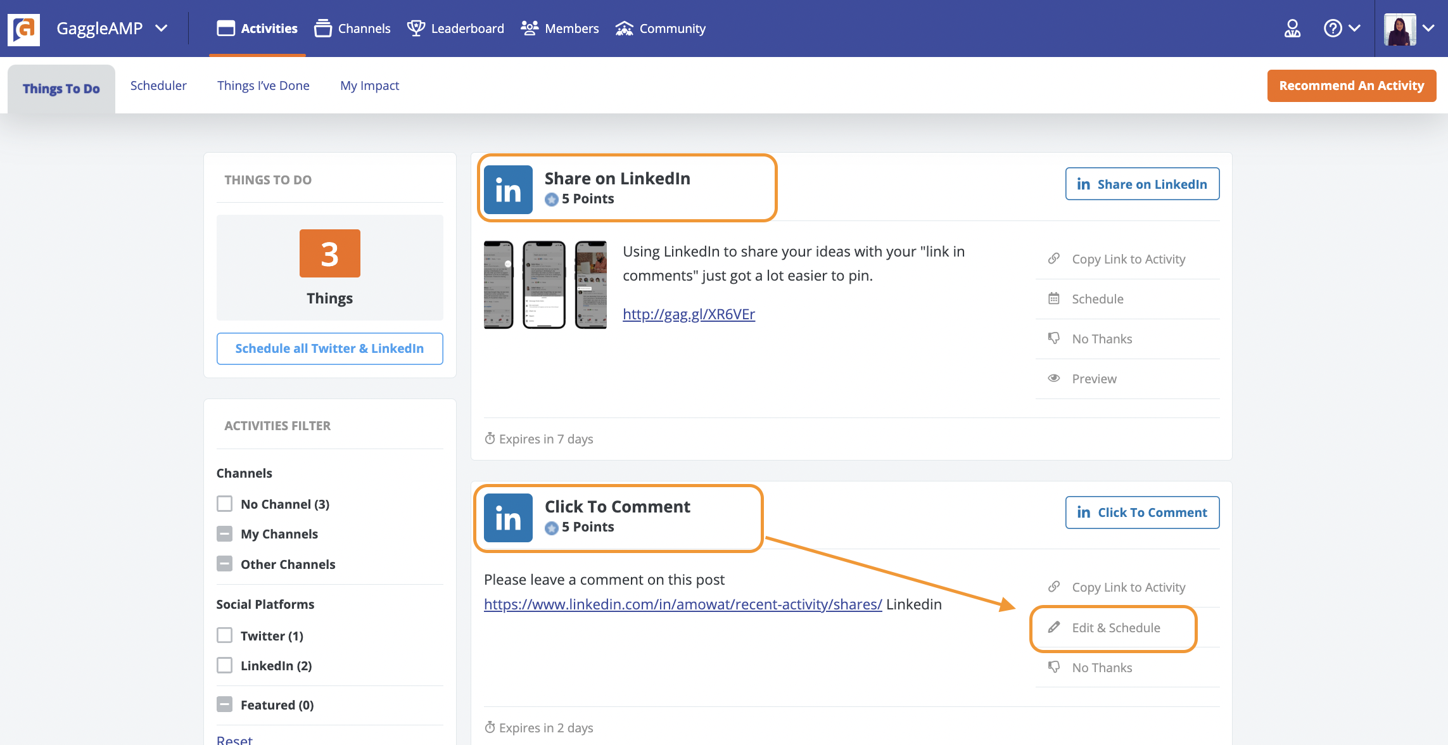Click the Schedule option text
Image resolution: width=1448 pixels, height=745 pixels.
tap(1098, 299)
